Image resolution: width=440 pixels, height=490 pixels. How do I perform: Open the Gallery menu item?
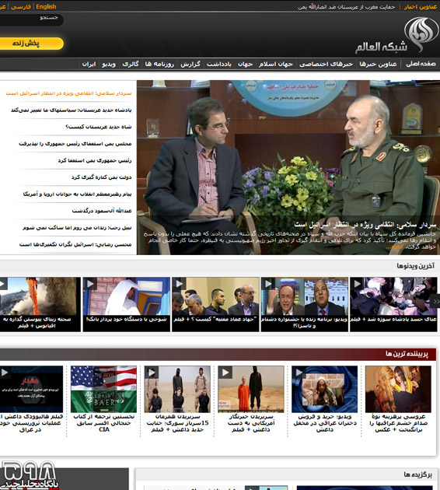click(131, 64)
